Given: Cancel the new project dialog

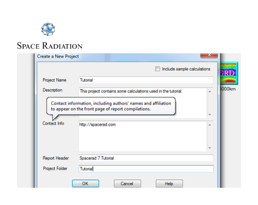Looking at the screenshot, I should pos(127,184).
